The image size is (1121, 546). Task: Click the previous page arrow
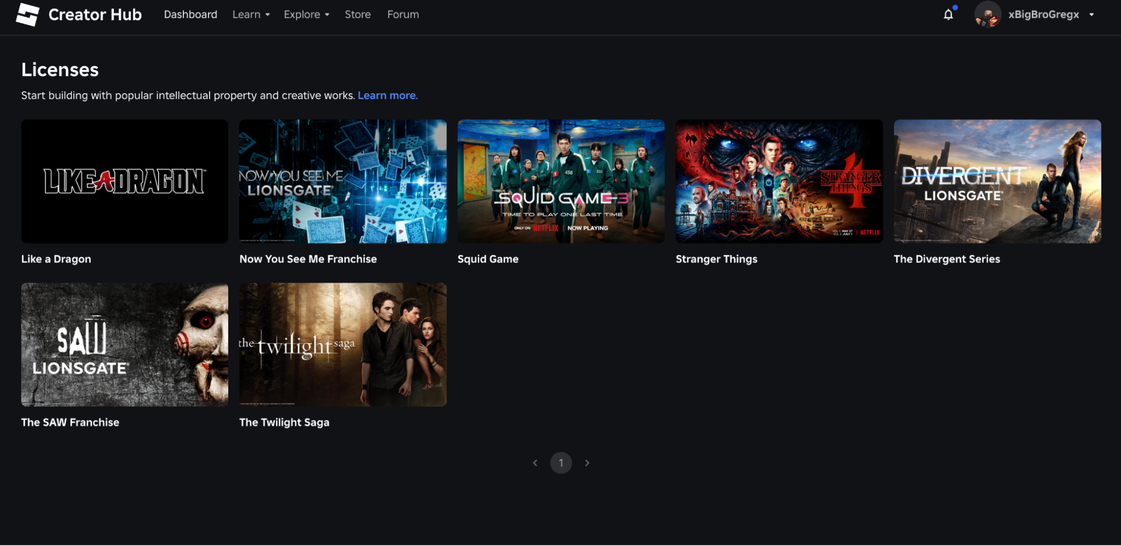click(534, 462)
